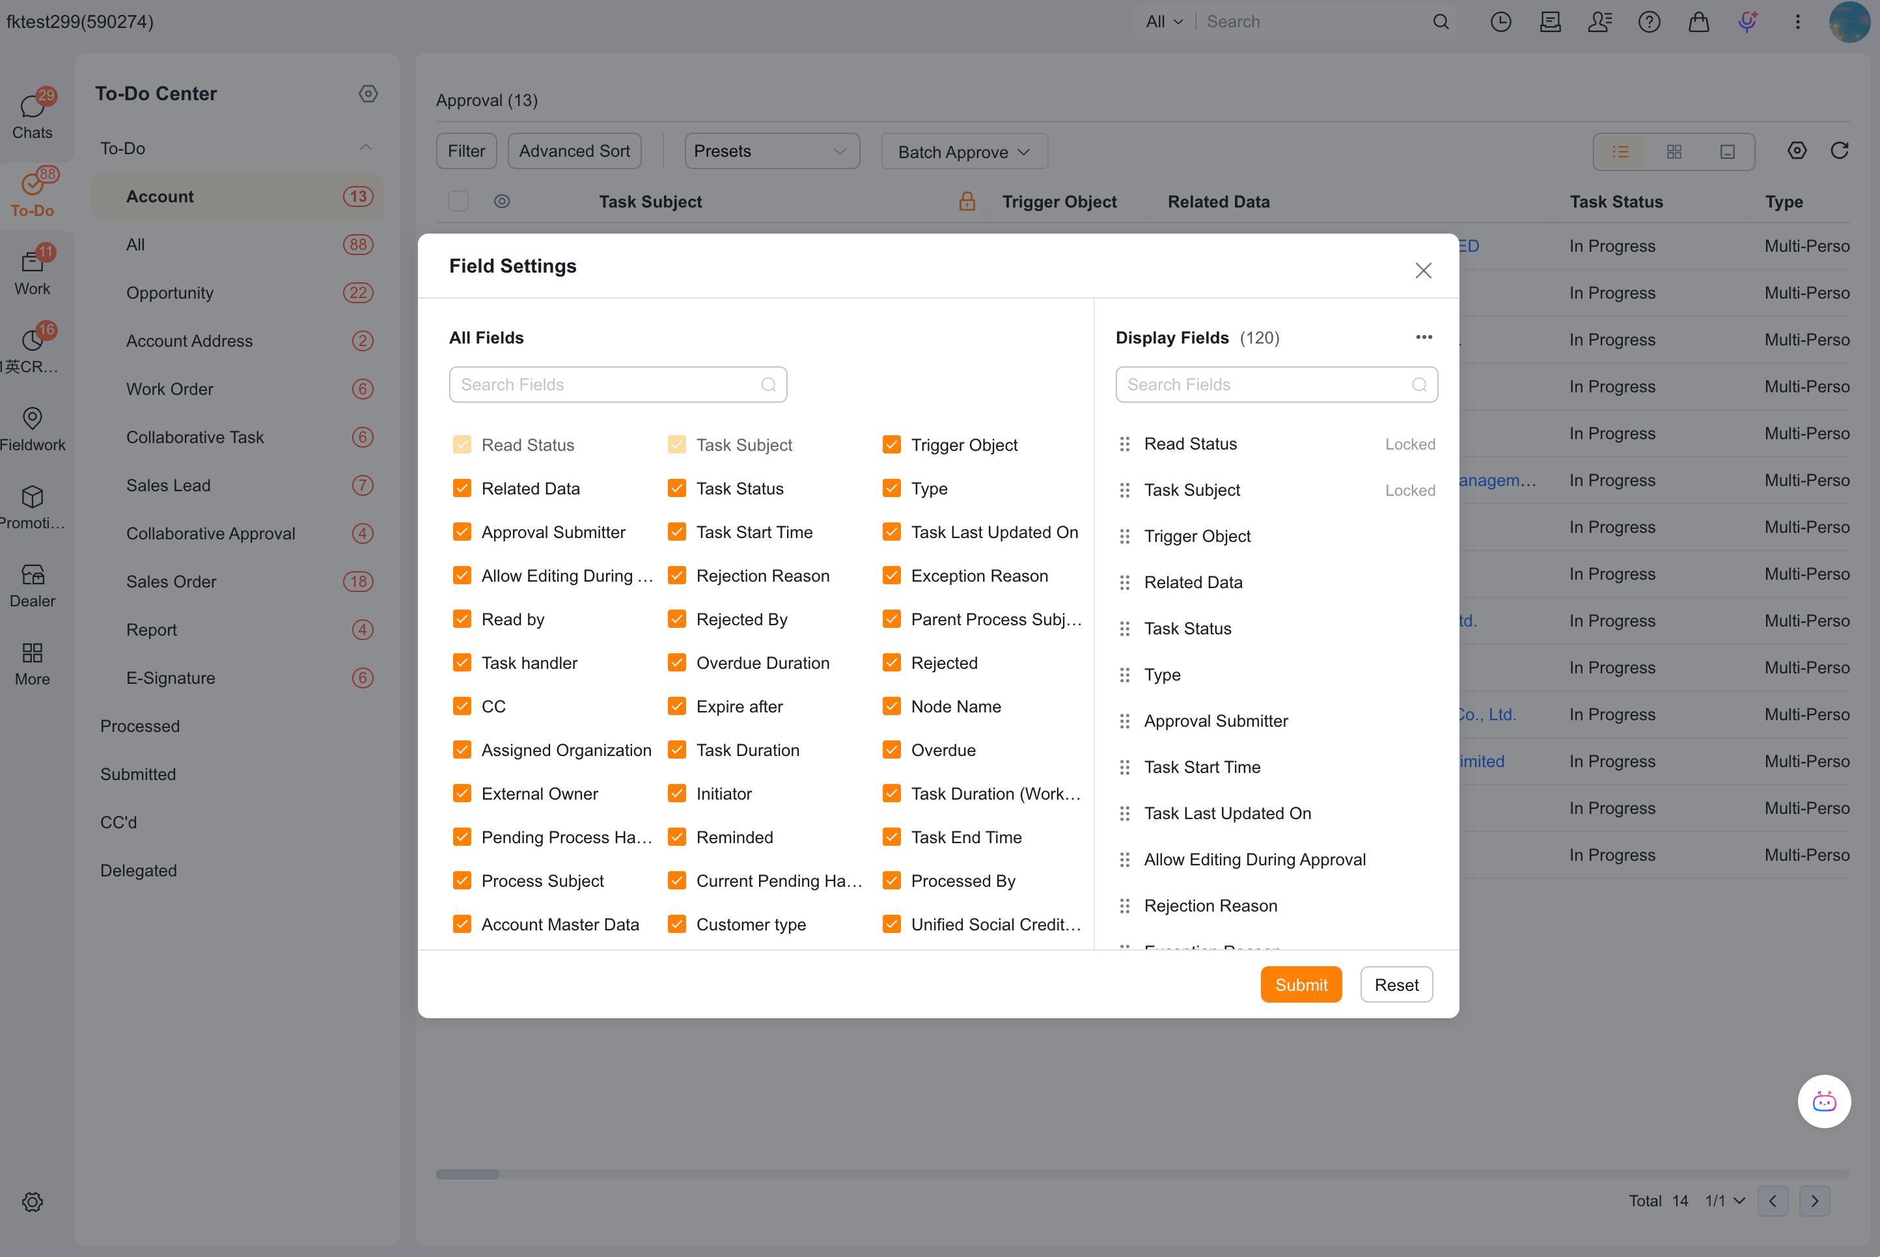The width and height of the screenshot is (1880, 1257).
Task: Collapse the To-Do section chevron
Action: pos(365,148)
